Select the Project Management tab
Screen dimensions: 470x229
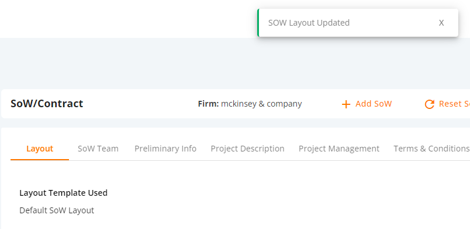pos(339,149)
